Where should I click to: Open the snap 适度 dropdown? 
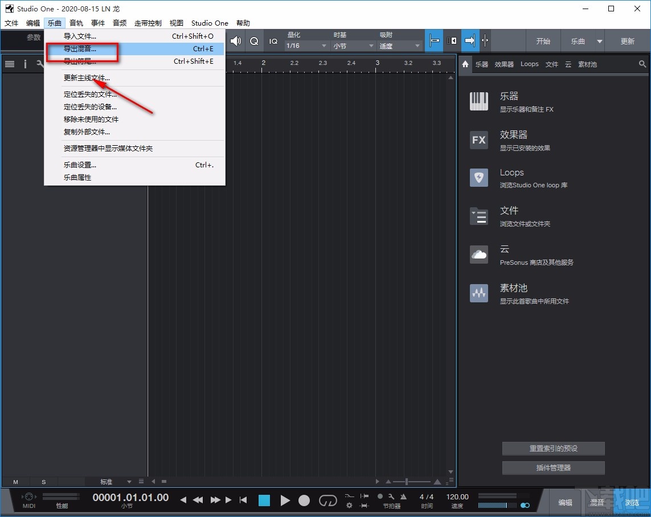tap(400, 46)
